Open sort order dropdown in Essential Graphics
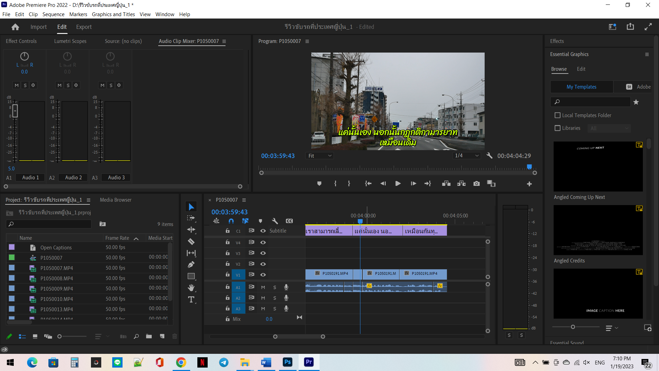 click(x=612, y=328)
